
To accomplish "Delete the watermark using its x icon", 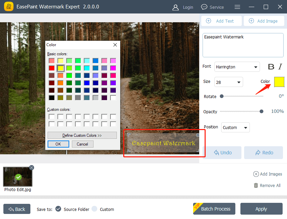I will tap(197, 135).
